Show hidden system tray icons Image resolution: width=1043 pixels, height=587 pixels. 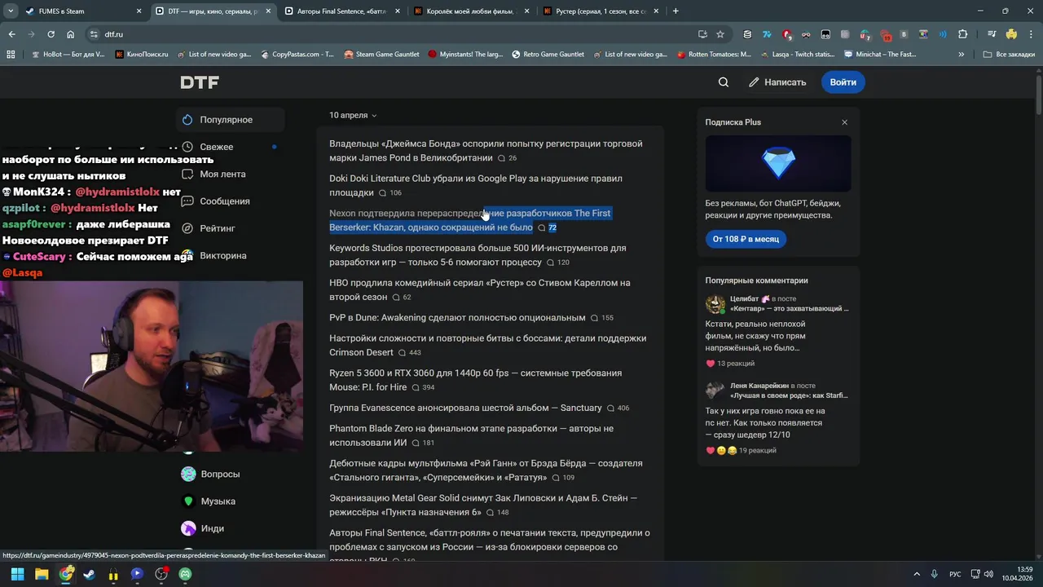(917, 574)
